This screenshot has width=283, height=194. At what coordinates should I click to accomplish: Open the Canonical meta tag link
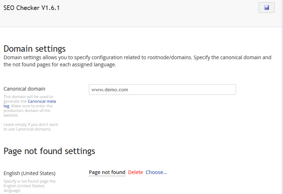30,103
